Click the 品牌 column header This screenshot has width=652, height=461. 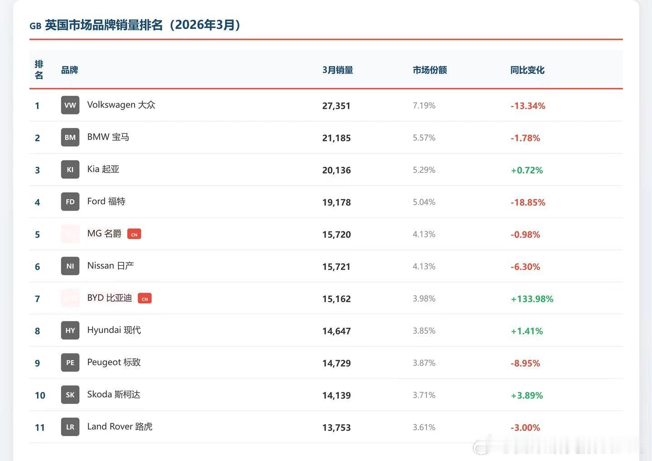[x=69, y=70]
